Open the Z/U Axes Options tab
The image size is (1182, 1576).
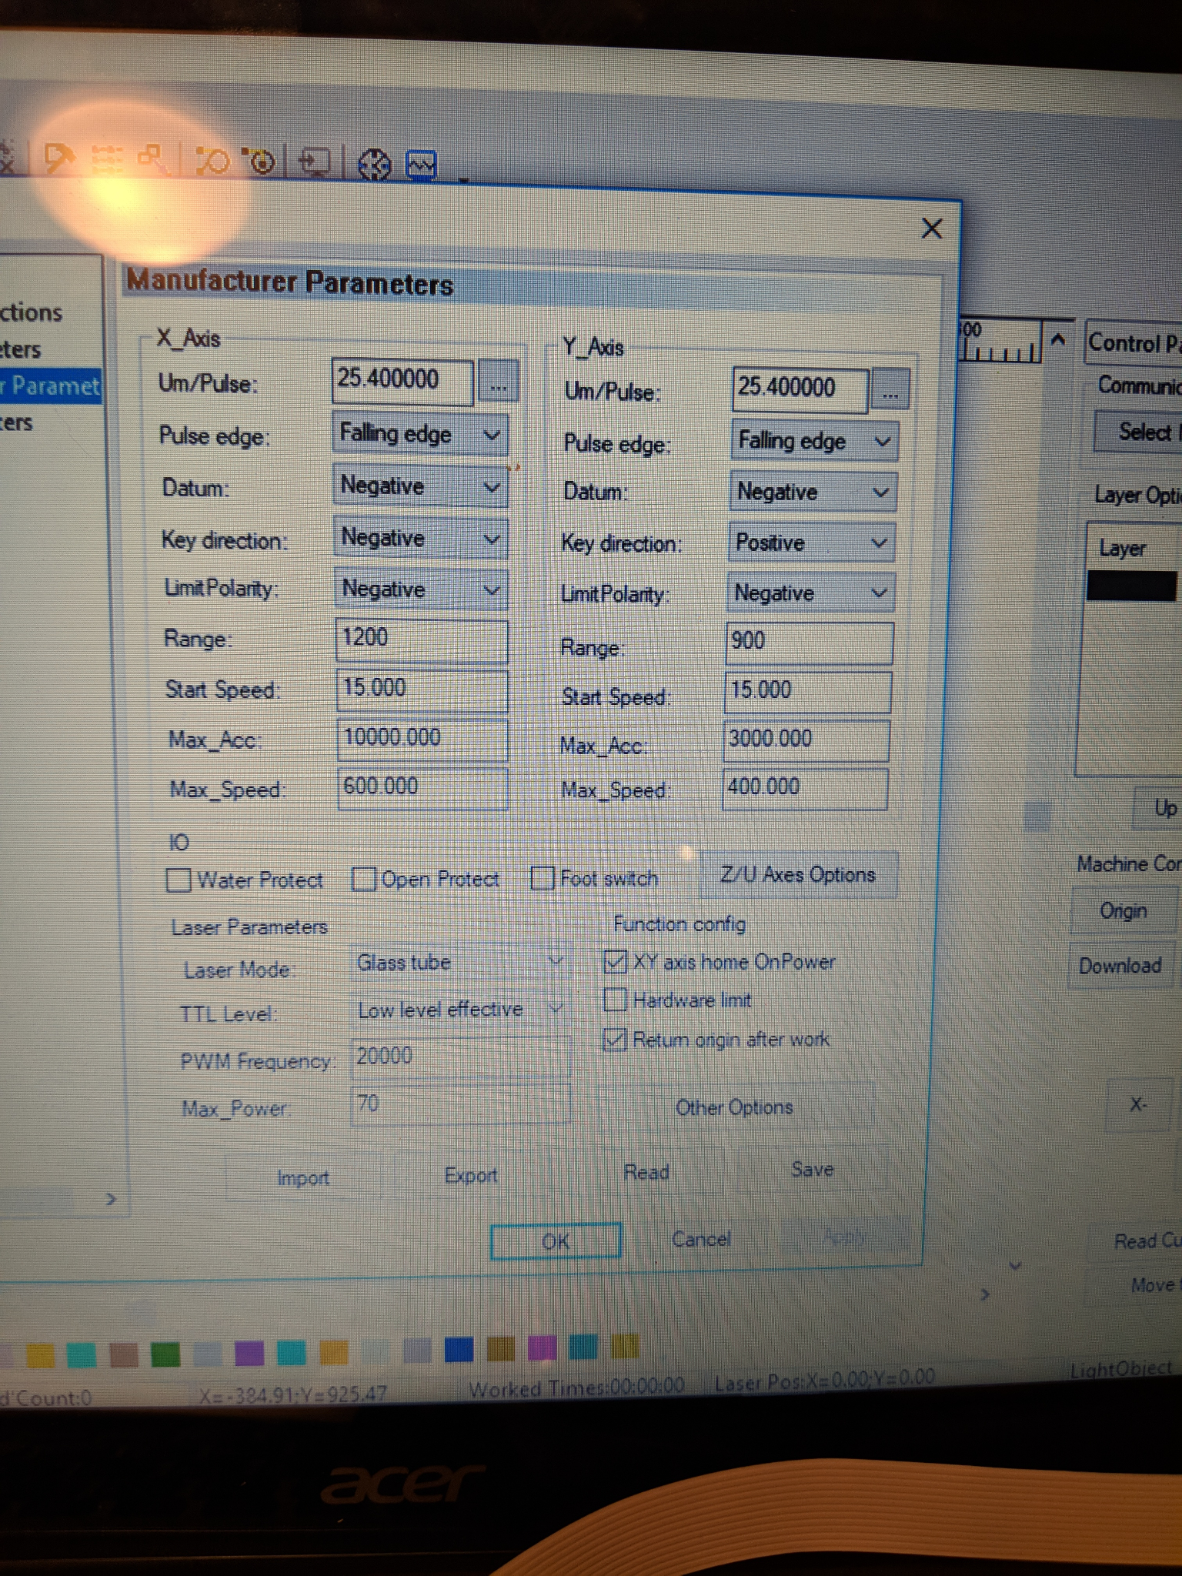(798, 875)
